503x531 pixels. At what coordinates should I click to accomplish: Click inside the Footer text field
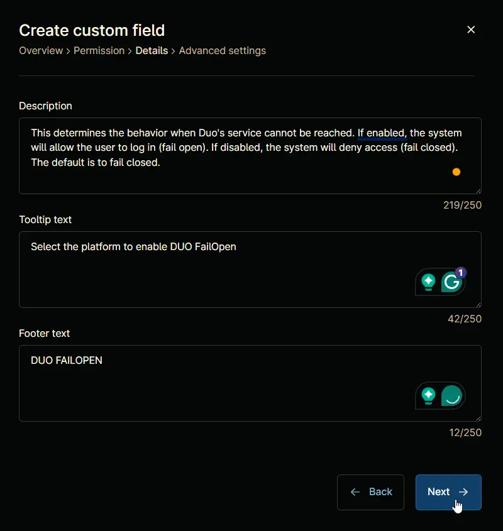tap(250, 383)
